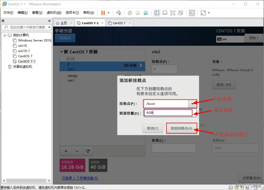
Task: Select CentOS 7-1 in library tree
Action: click(24, 61)
